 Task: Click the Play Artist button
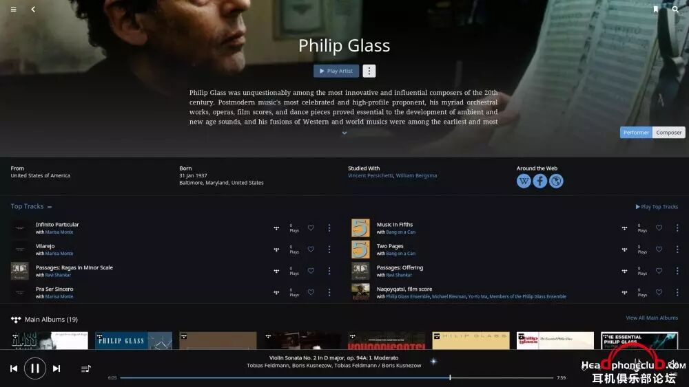(x=336, y=71)
